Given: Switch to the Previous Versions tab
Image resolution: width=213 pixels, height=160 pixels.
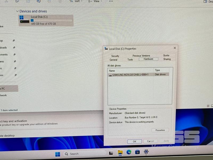Looking at the screenshot, I should tap(141, 56).
